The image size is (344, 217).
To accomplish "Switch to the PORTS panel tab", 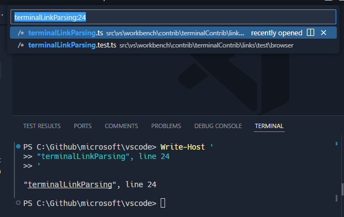I will pyautogui.click(x=83, y=126).
